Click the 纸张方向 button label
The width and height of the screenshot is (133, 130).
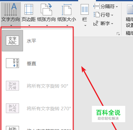click(x=46, y=19)
